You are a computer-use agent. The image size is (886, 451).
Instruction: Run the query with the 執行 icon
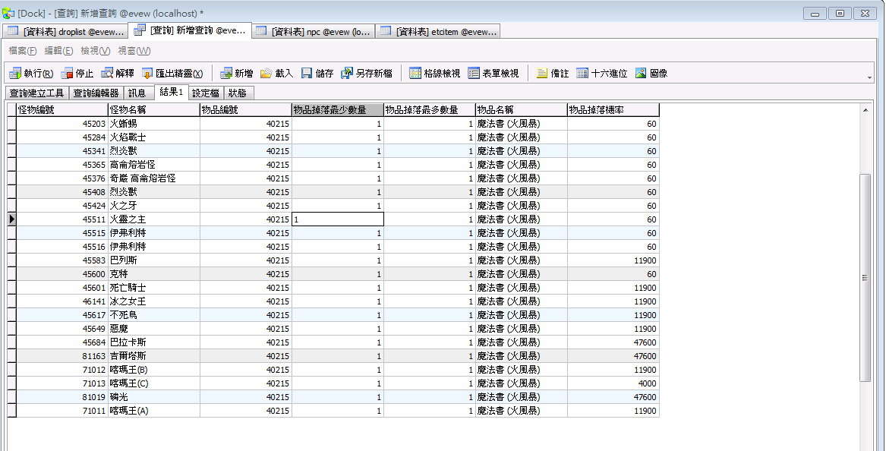click(x=32, y=74)
